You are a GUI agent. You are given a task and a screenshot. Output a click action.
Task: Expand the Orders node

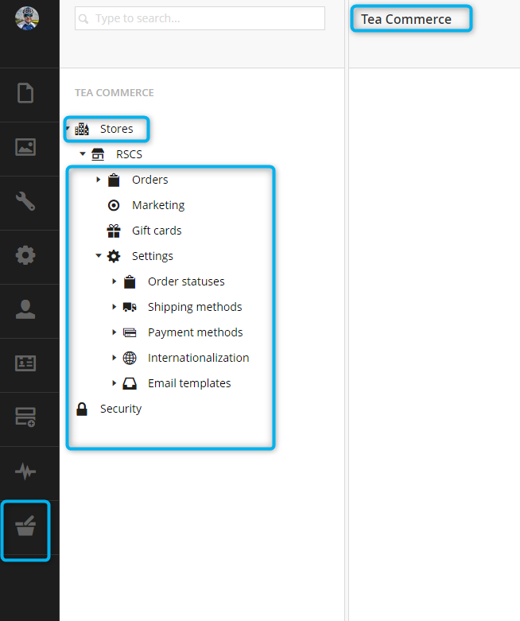[x=99, y=180]
